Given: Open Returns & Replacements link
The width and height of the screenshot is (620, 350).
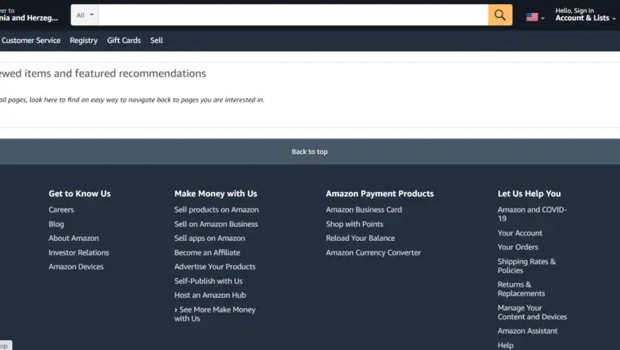Looking at the screenshot, I should pyautogui.click(x=521, y=289).
